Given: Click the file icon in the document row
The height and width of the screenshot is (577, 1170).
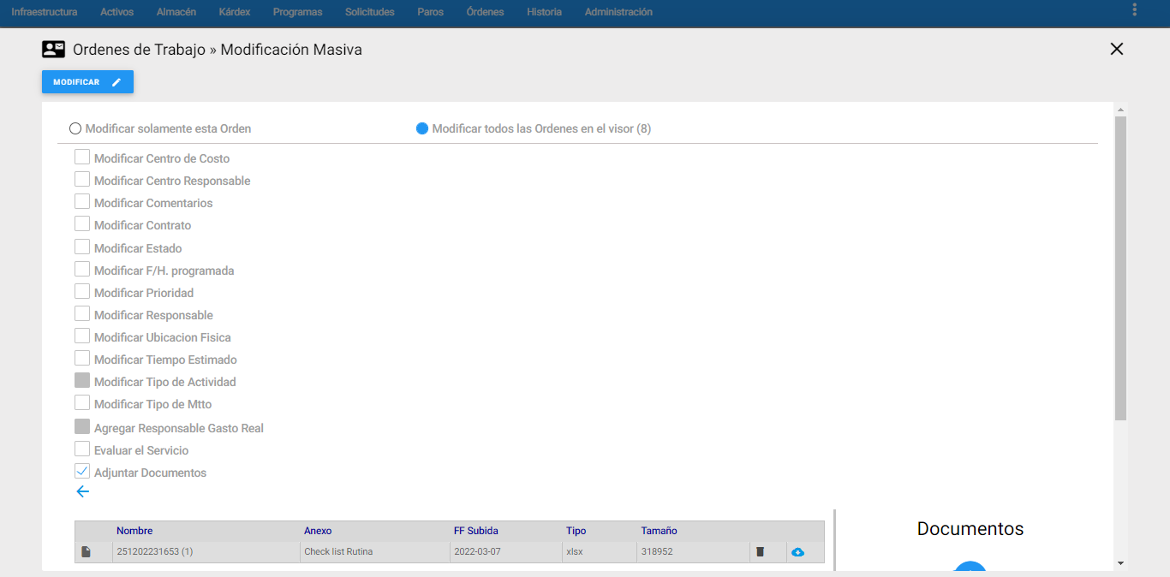Looking at the screenshot, I should (x=86, y=552).
